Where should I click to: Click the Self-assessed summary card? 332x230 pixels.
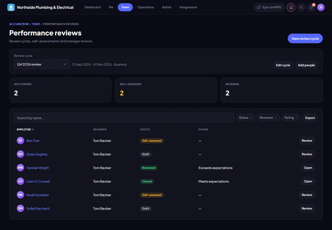(x=166, y=90)
